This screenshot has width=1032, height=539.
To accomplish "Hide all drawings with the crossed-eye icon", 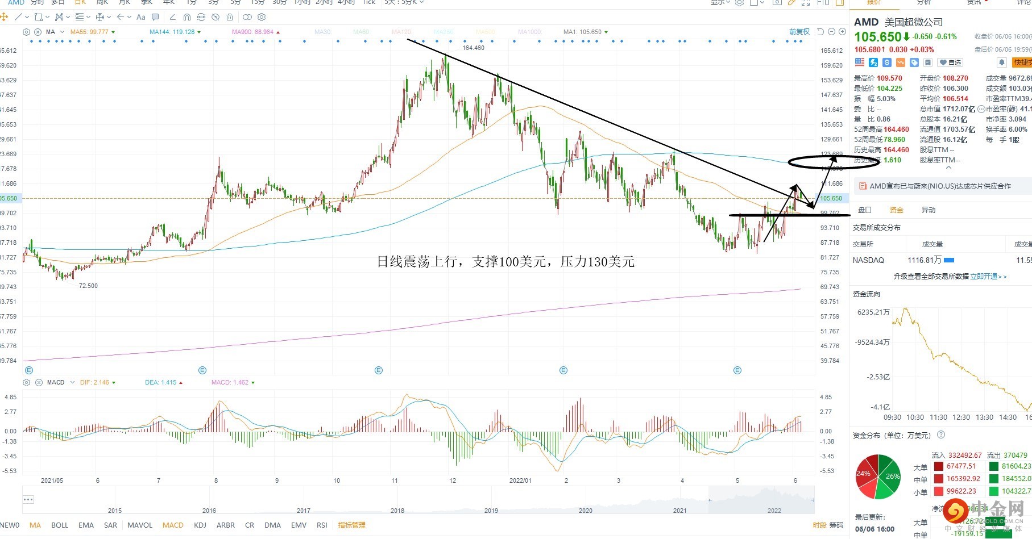I will pyautogui.click(x=215, y=17).
